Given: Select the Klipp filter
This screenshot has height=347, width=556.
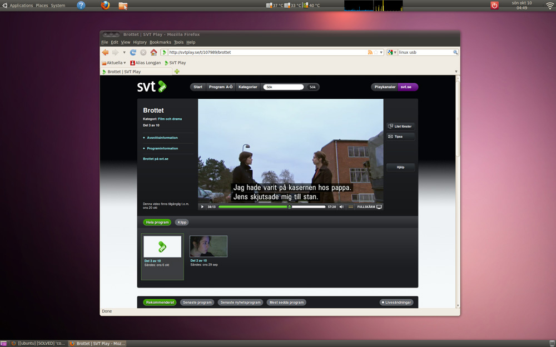Looking at the screenshot, I should [x=182, y=223].
